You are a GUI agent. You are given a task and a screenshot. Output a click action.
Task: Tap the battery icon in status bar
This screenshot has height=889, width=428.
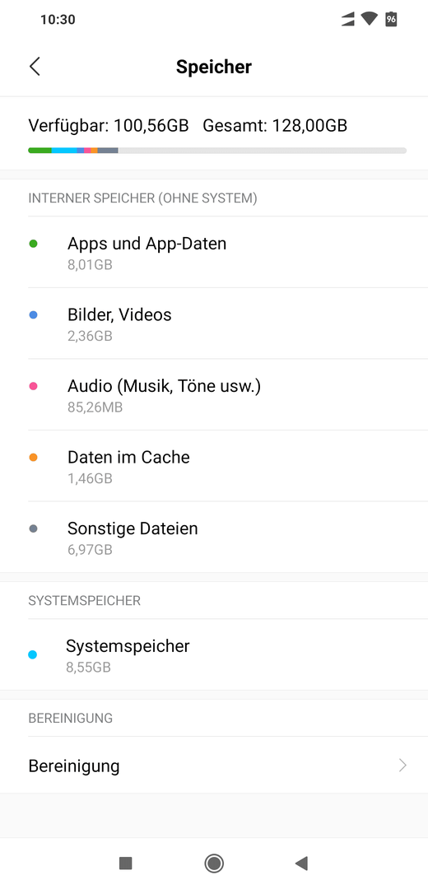click(391, 19)
